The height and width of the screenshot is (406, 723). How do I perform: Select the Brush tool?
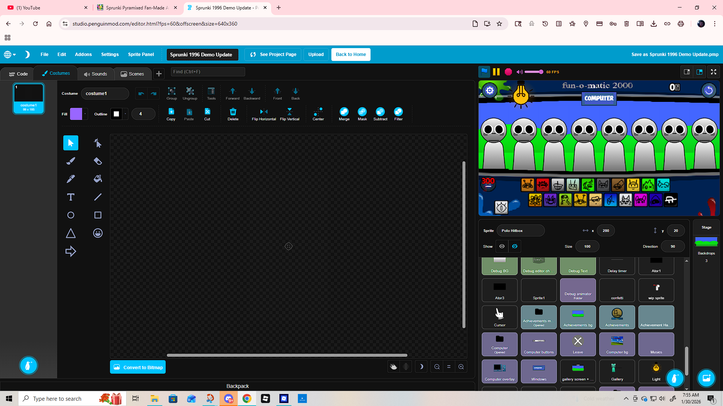[70, 161]
